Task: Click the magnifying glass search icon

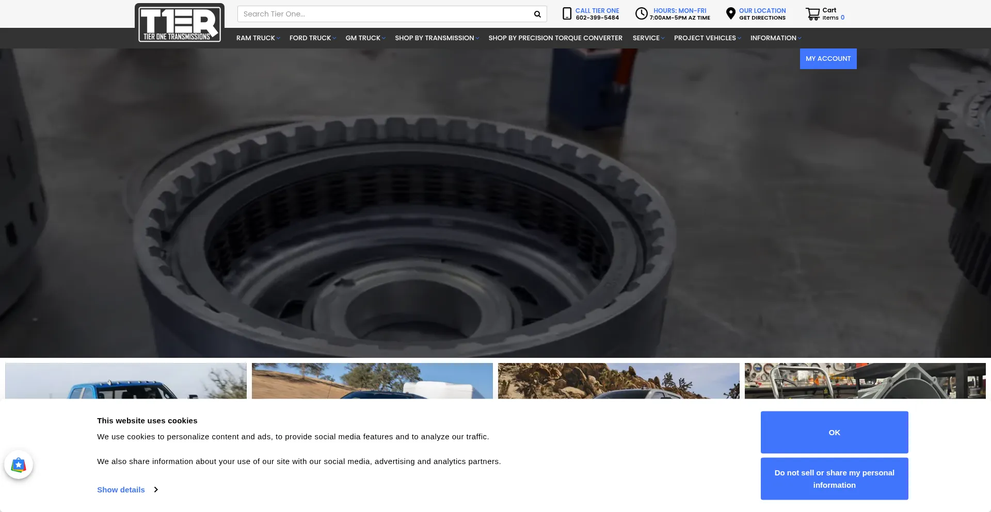Action: click(x=537, y=14)
